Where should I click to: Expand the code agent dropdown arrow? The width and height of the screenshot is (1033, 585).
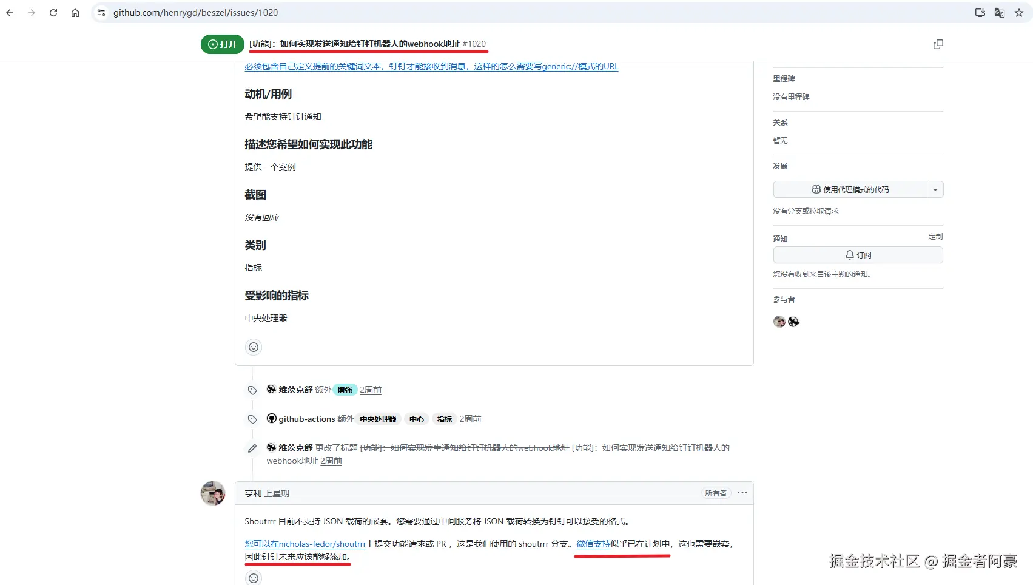pos(935,189)
